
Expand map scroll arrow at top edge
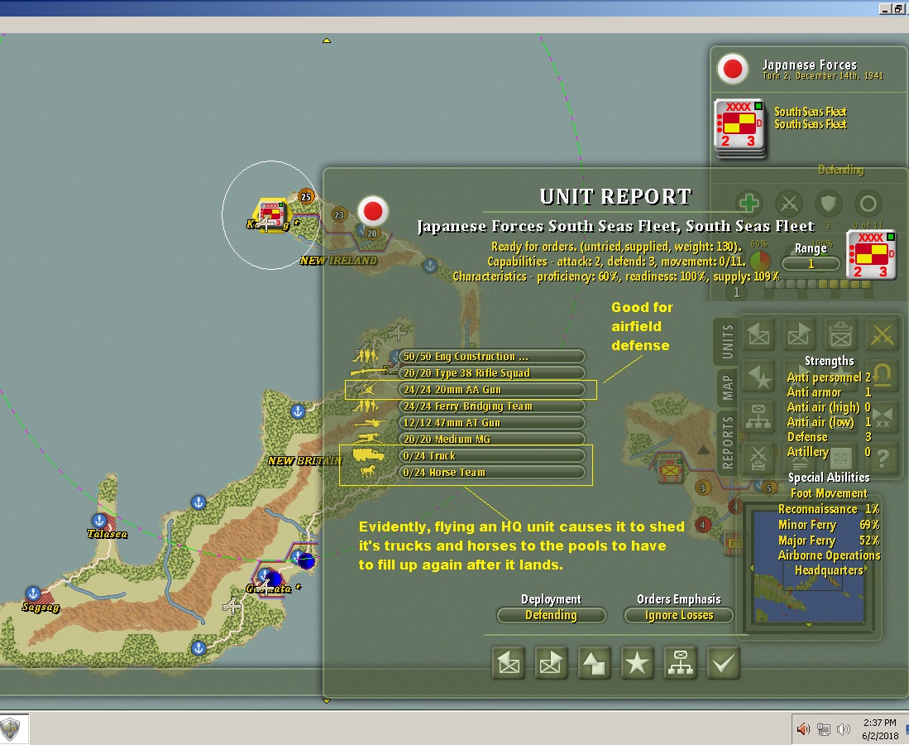pos(327,41)
